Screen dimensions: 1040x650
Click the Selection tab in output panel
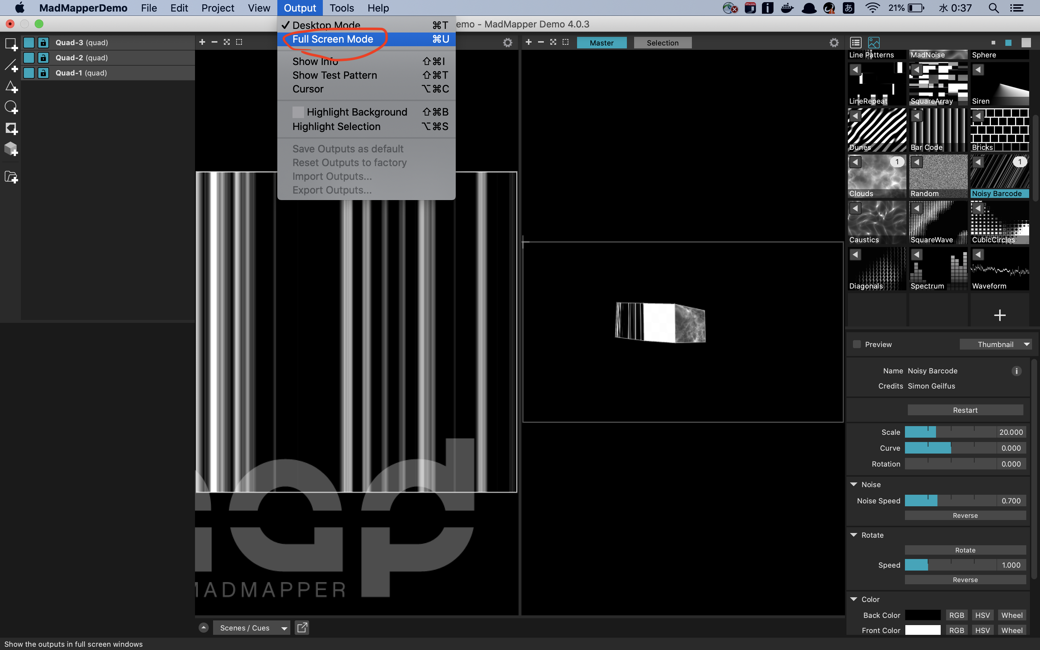[662, 43]
